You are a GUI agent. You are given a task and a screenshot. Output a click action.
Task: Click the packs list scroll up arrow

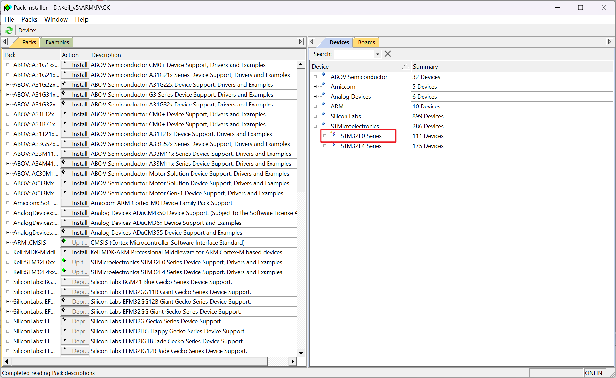301,65
